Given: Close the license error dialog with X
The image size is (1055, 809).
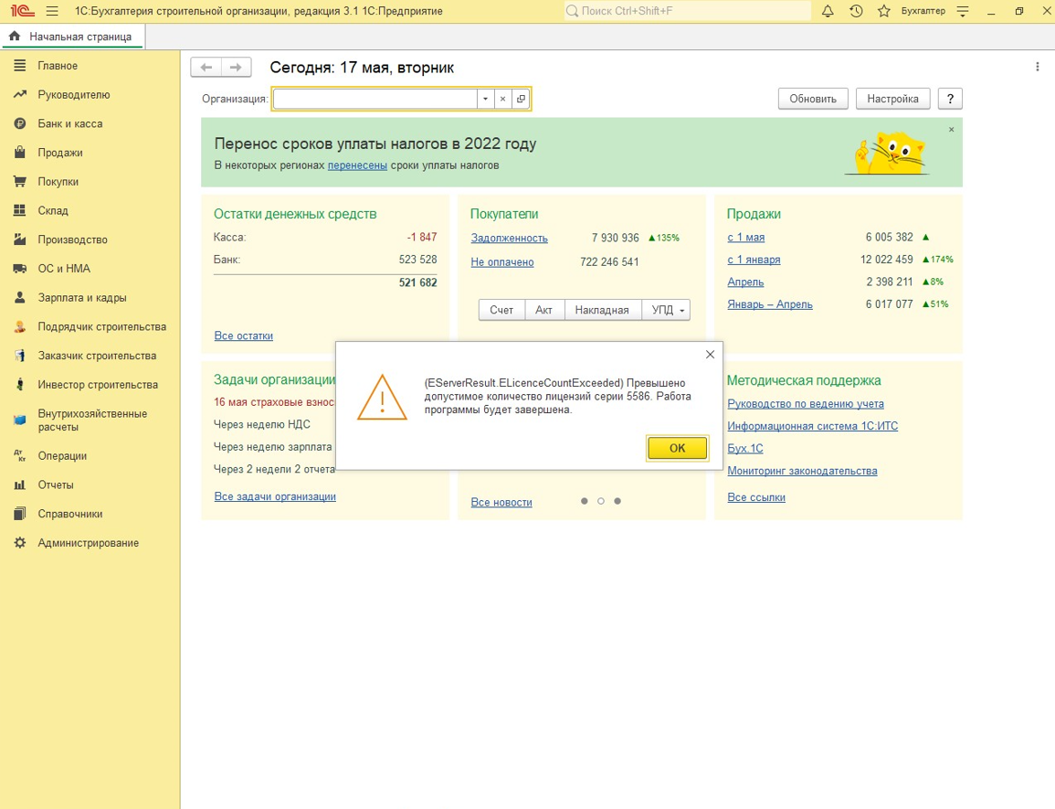Looking at the screenshot, I should (710, 355).
